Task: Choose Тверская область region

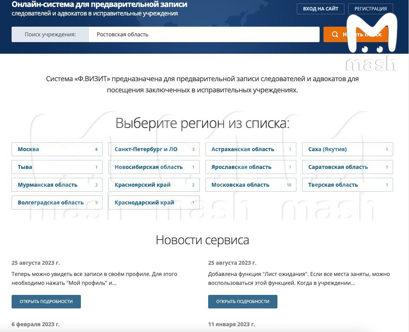Action: click(x=347, y=185)
